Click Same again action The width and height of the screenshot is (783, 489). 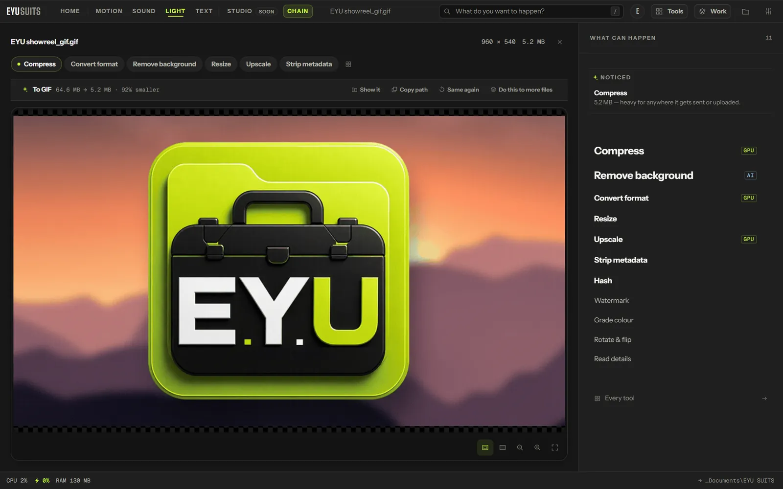point(459,89)
